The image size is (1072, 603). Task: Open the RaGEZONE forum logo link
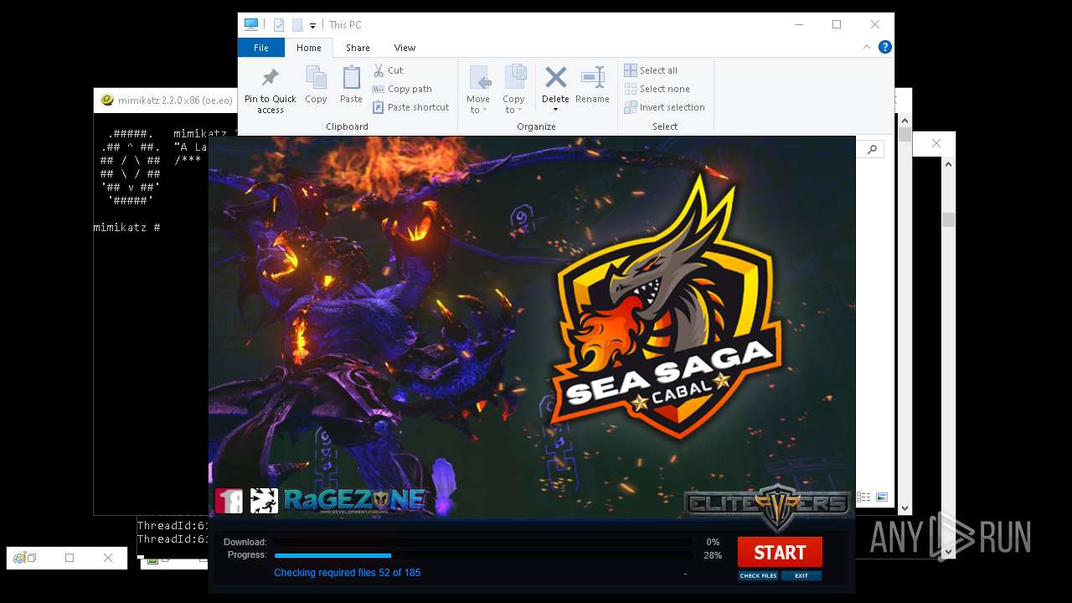[355, 501]
